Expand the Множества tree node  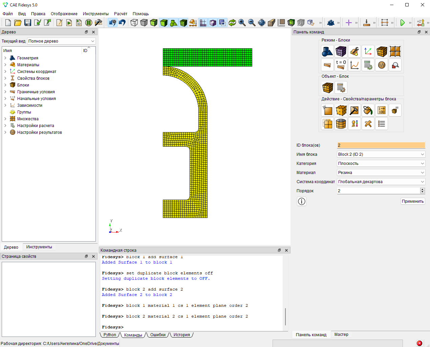5,119
